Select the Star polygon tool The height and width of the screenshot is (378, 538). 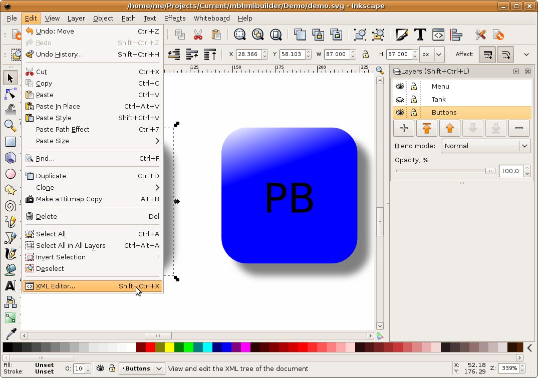point(11,190)
